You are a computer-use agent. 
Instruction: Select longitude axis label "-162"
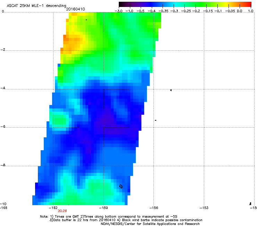click(53, 208)
